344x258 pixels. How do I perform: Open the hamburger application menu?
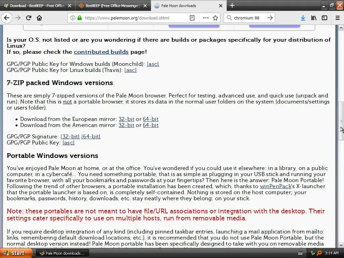point(338,18)
